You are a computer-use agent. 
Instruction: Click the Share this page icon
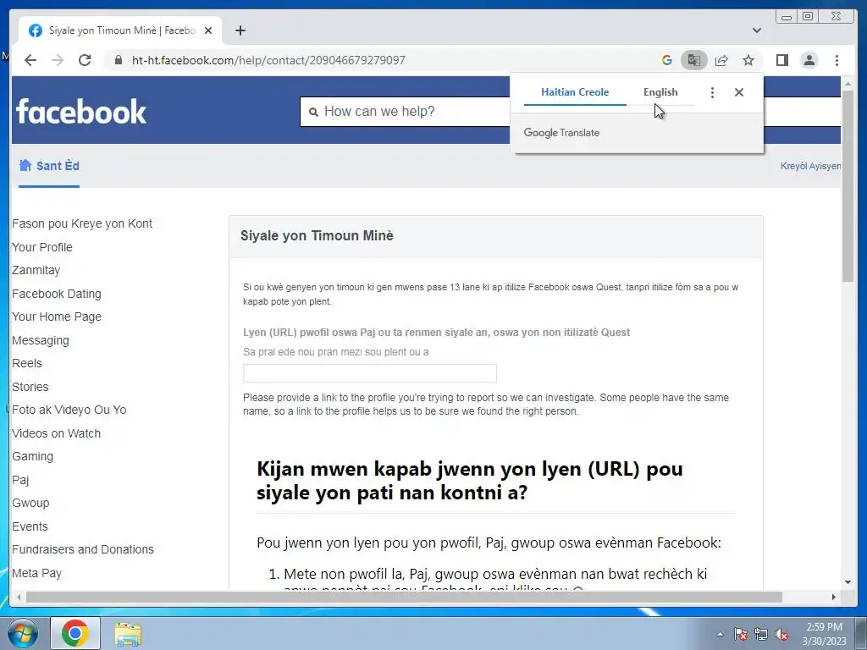point(721,60)
